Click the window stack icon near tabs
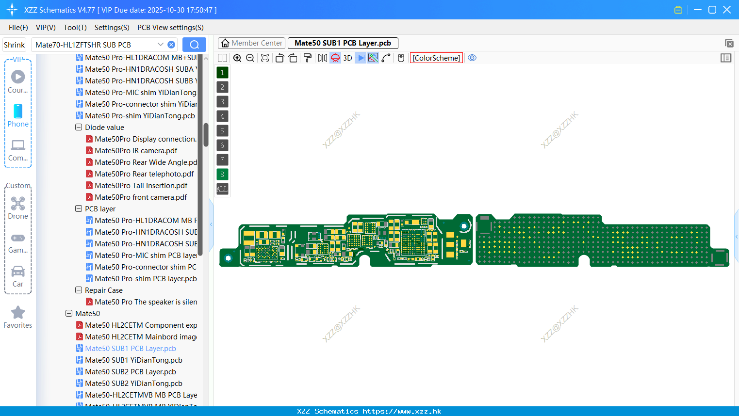739x416 pixels. (x=729, y=43)
